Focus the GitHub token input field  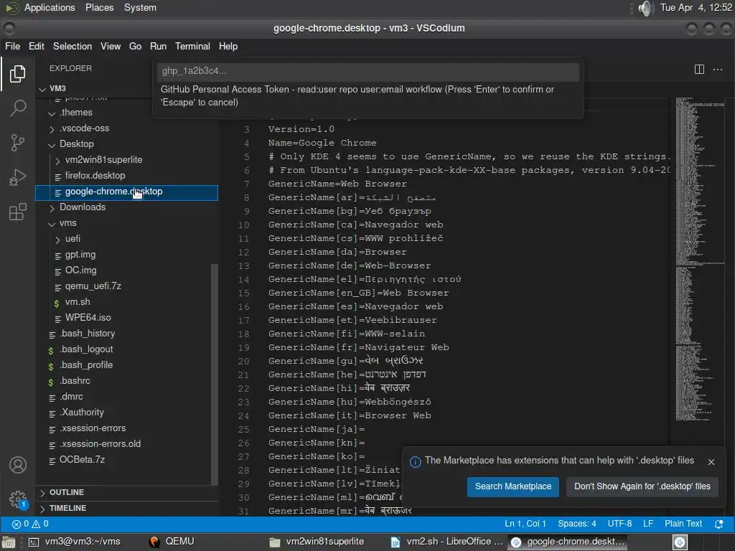(x=368, y=71)
